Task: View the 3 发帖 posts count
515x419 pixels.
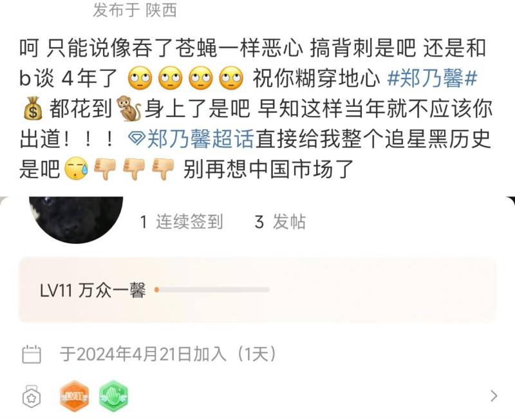Action: pyautogui.click(x=280, y=222)
